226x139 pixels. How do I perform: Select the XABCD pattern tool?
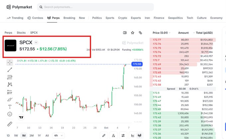point(10,85)
